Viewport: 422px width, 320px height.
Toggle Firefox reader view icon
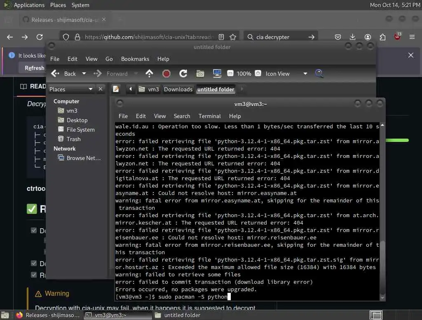tap(221, 37)
